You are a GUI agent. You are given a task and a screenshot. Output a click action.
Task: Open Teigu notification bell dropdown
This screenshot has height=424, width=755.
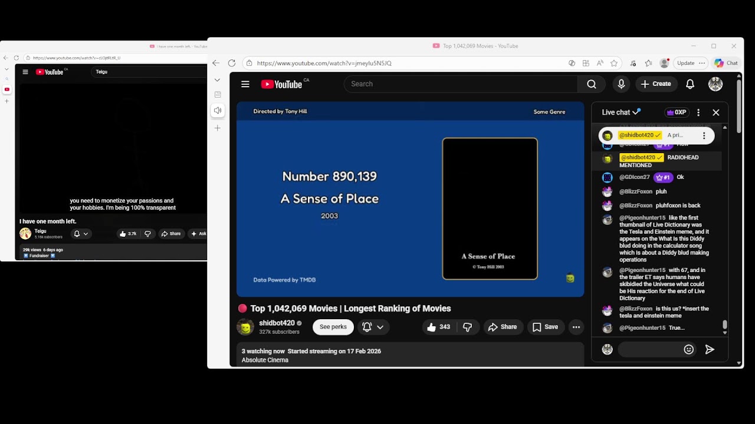pos(81,234)
